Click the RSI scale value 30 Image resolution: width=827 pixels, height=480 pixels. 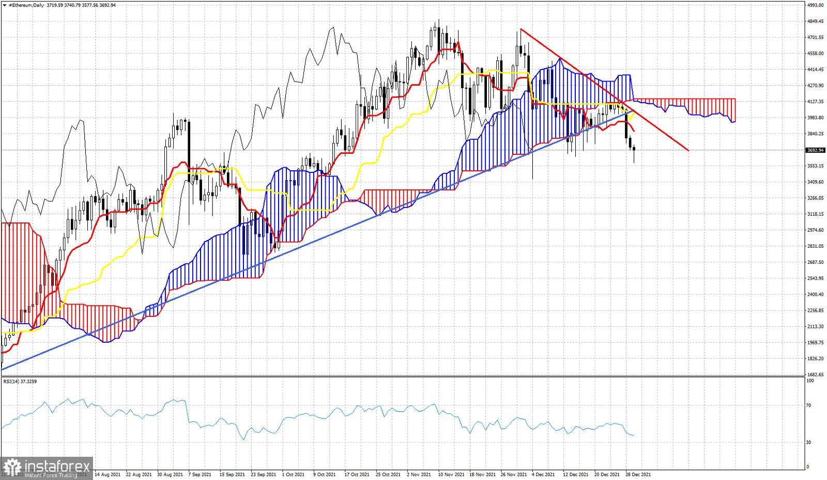(x=809, y=442)
